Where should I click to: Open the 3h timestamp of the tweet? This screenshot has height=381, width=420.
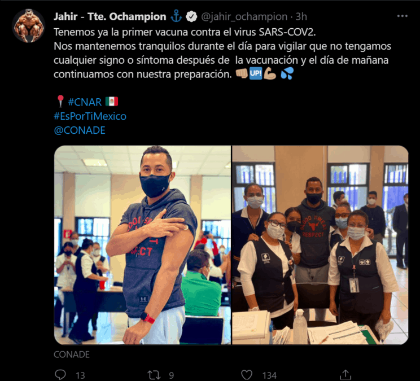[x=301, y=16]
